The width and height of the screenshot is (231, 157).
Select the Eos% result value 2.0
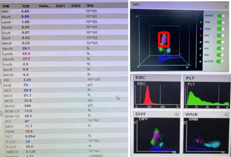26,64
